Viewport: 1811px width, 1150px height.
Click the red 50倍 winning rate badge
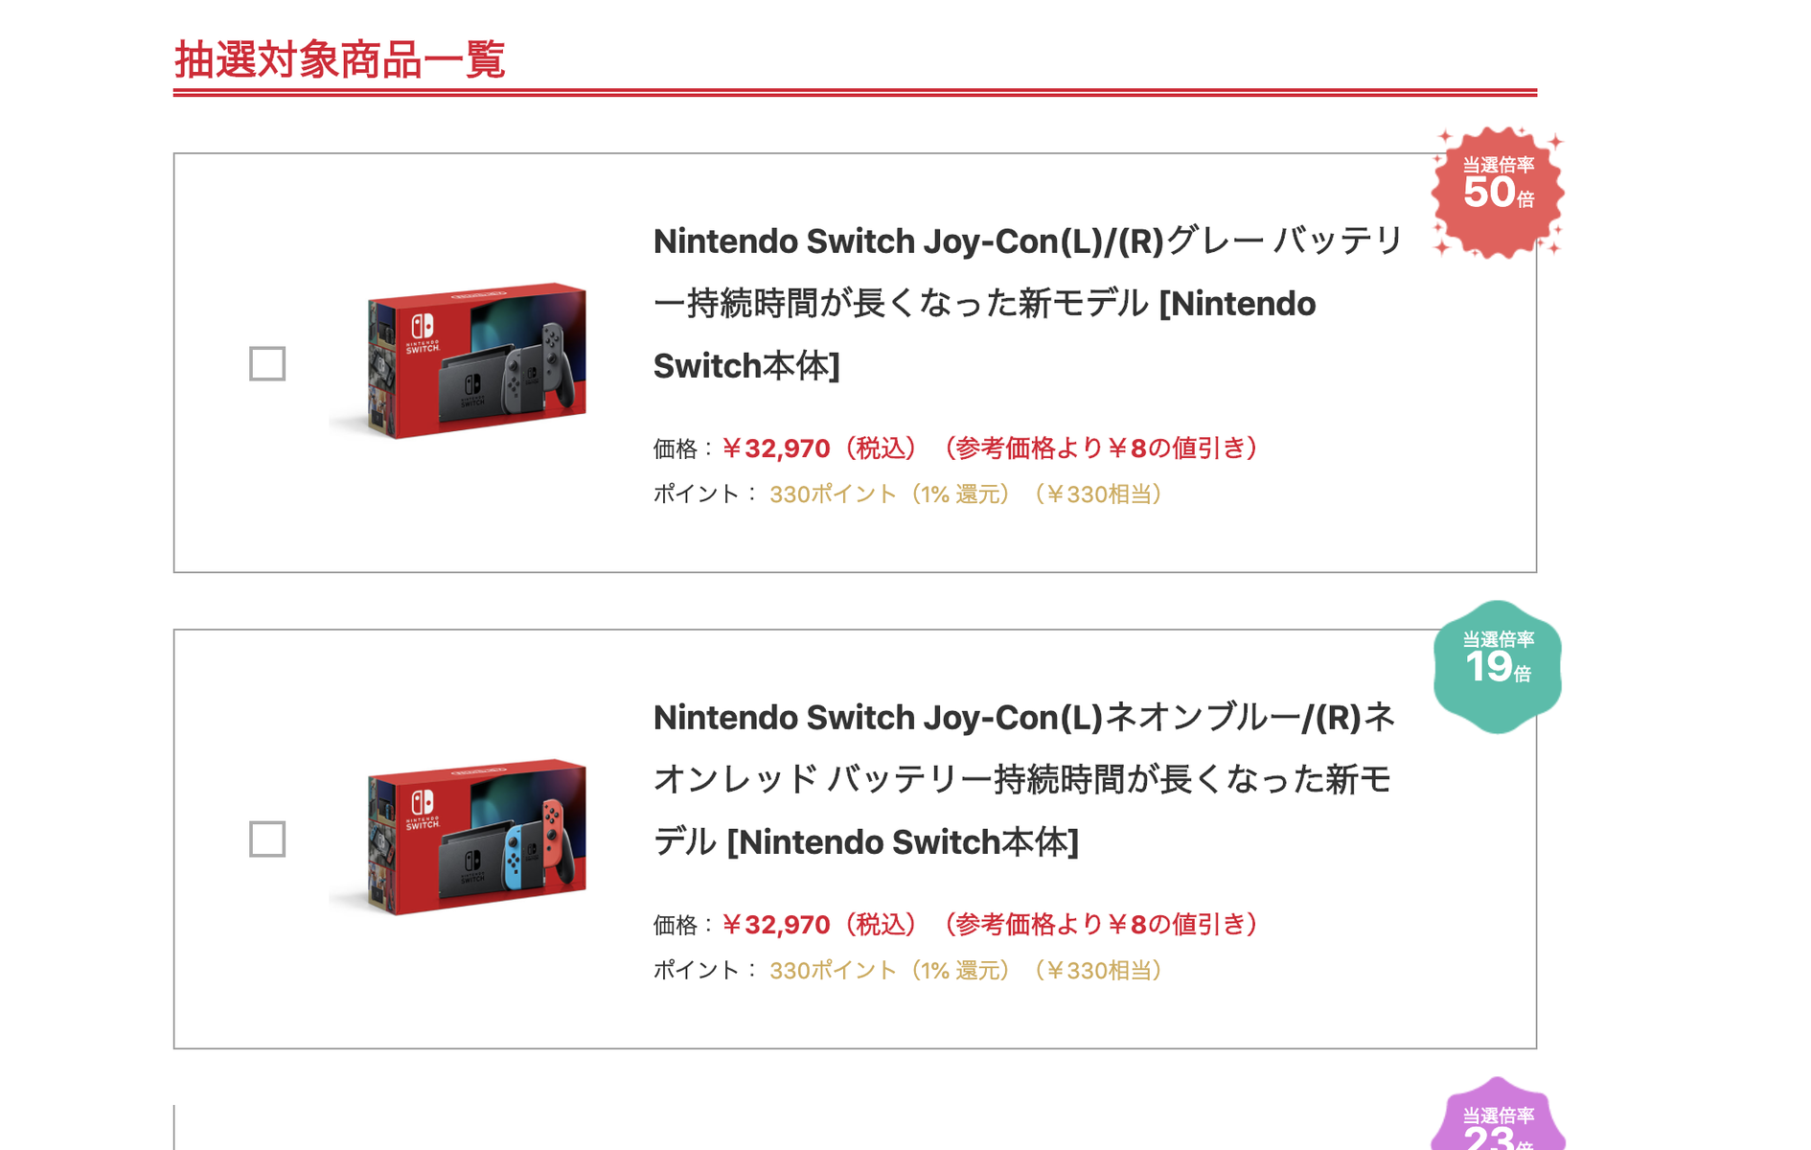click(x=1498, y=192)
